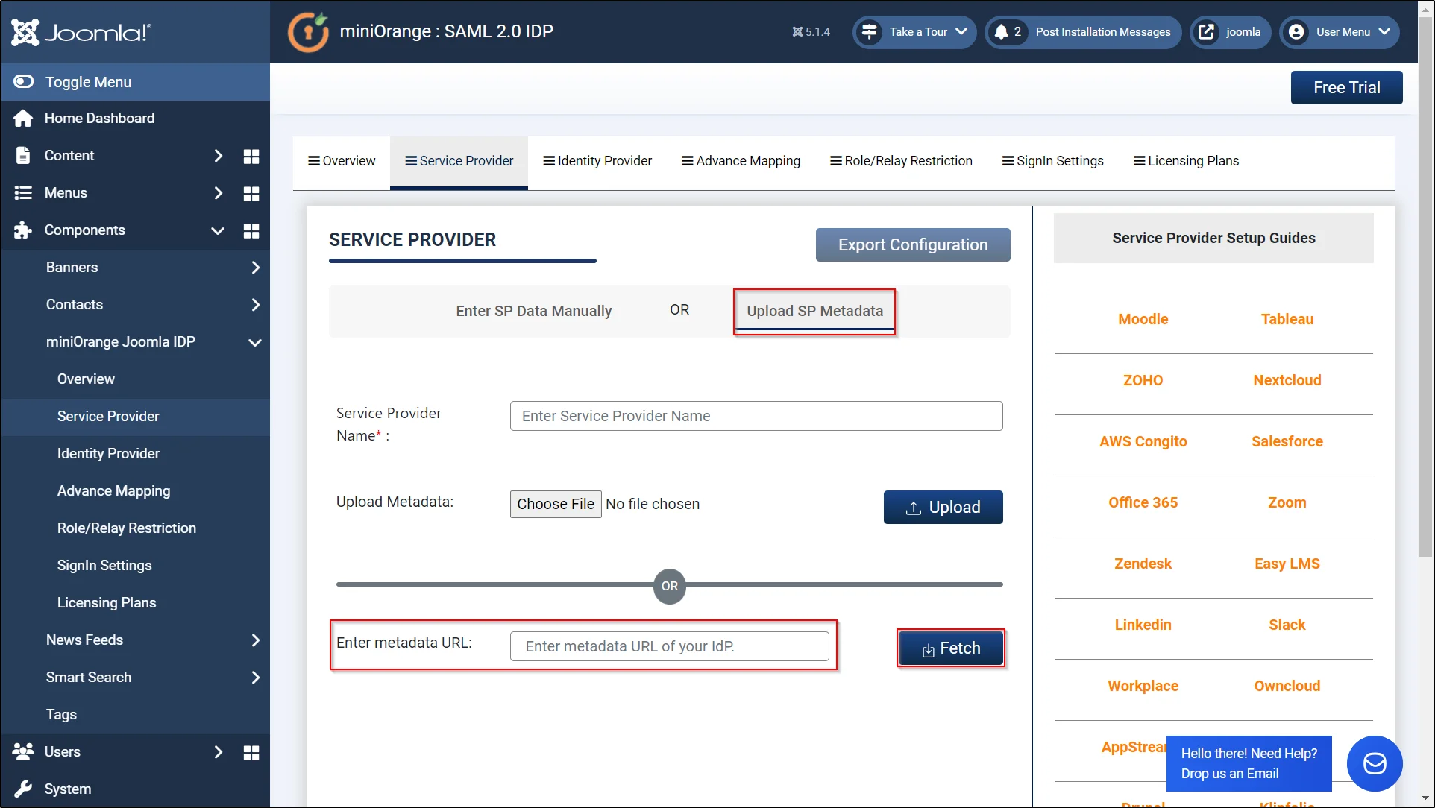Click the Fetch metadata button
Viewport: 1435px width, 808px height.
[950, 648]
